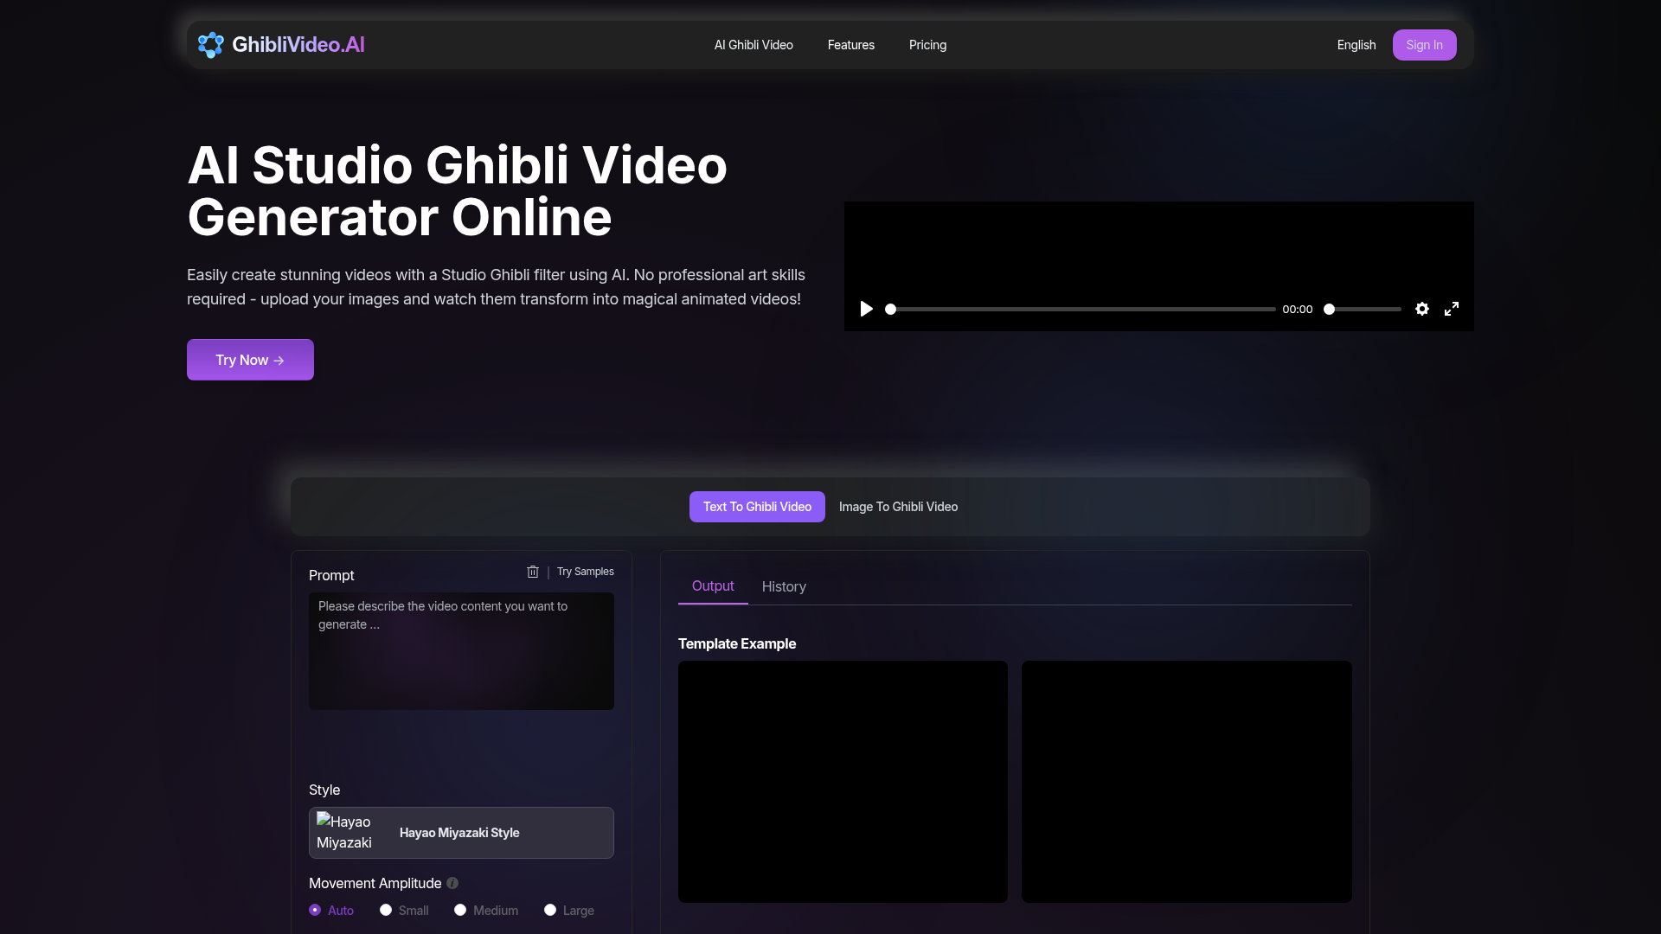This screenshot has width=1661, height=934.
Task: Click the Try Now button
Action: click(250, 360)
